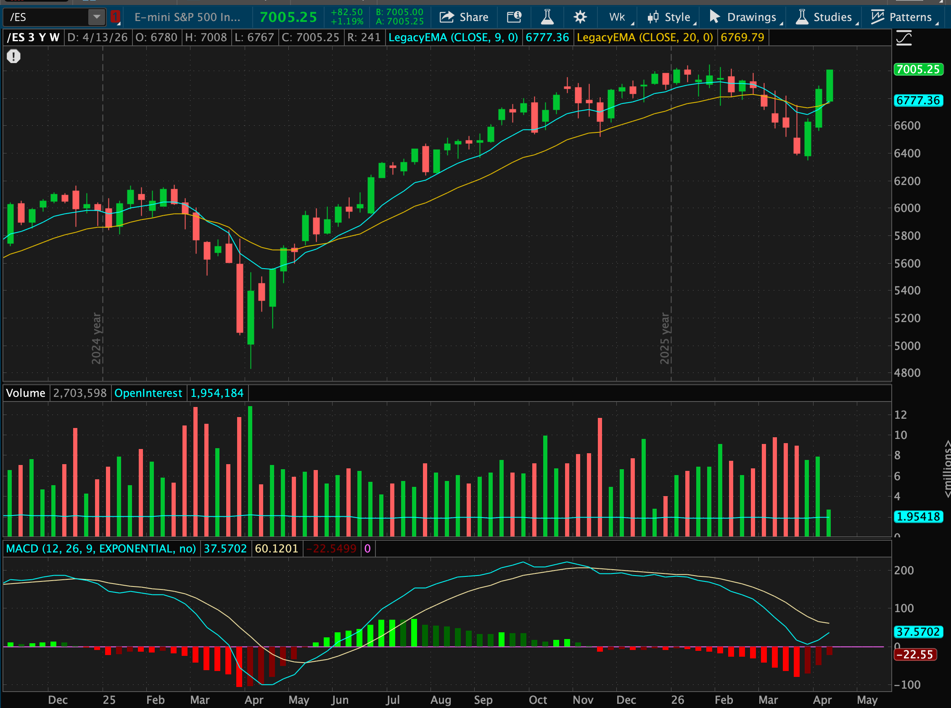Click the LegacyEMA (CLOSE, 9, 0) label
Viewport: 951px width, 708px height.
click(453, 38)
